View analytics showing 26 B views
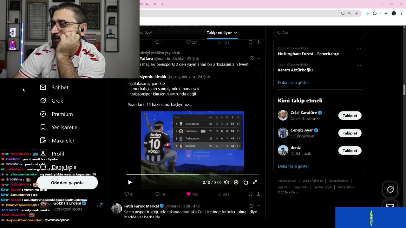 click(223, 194)
